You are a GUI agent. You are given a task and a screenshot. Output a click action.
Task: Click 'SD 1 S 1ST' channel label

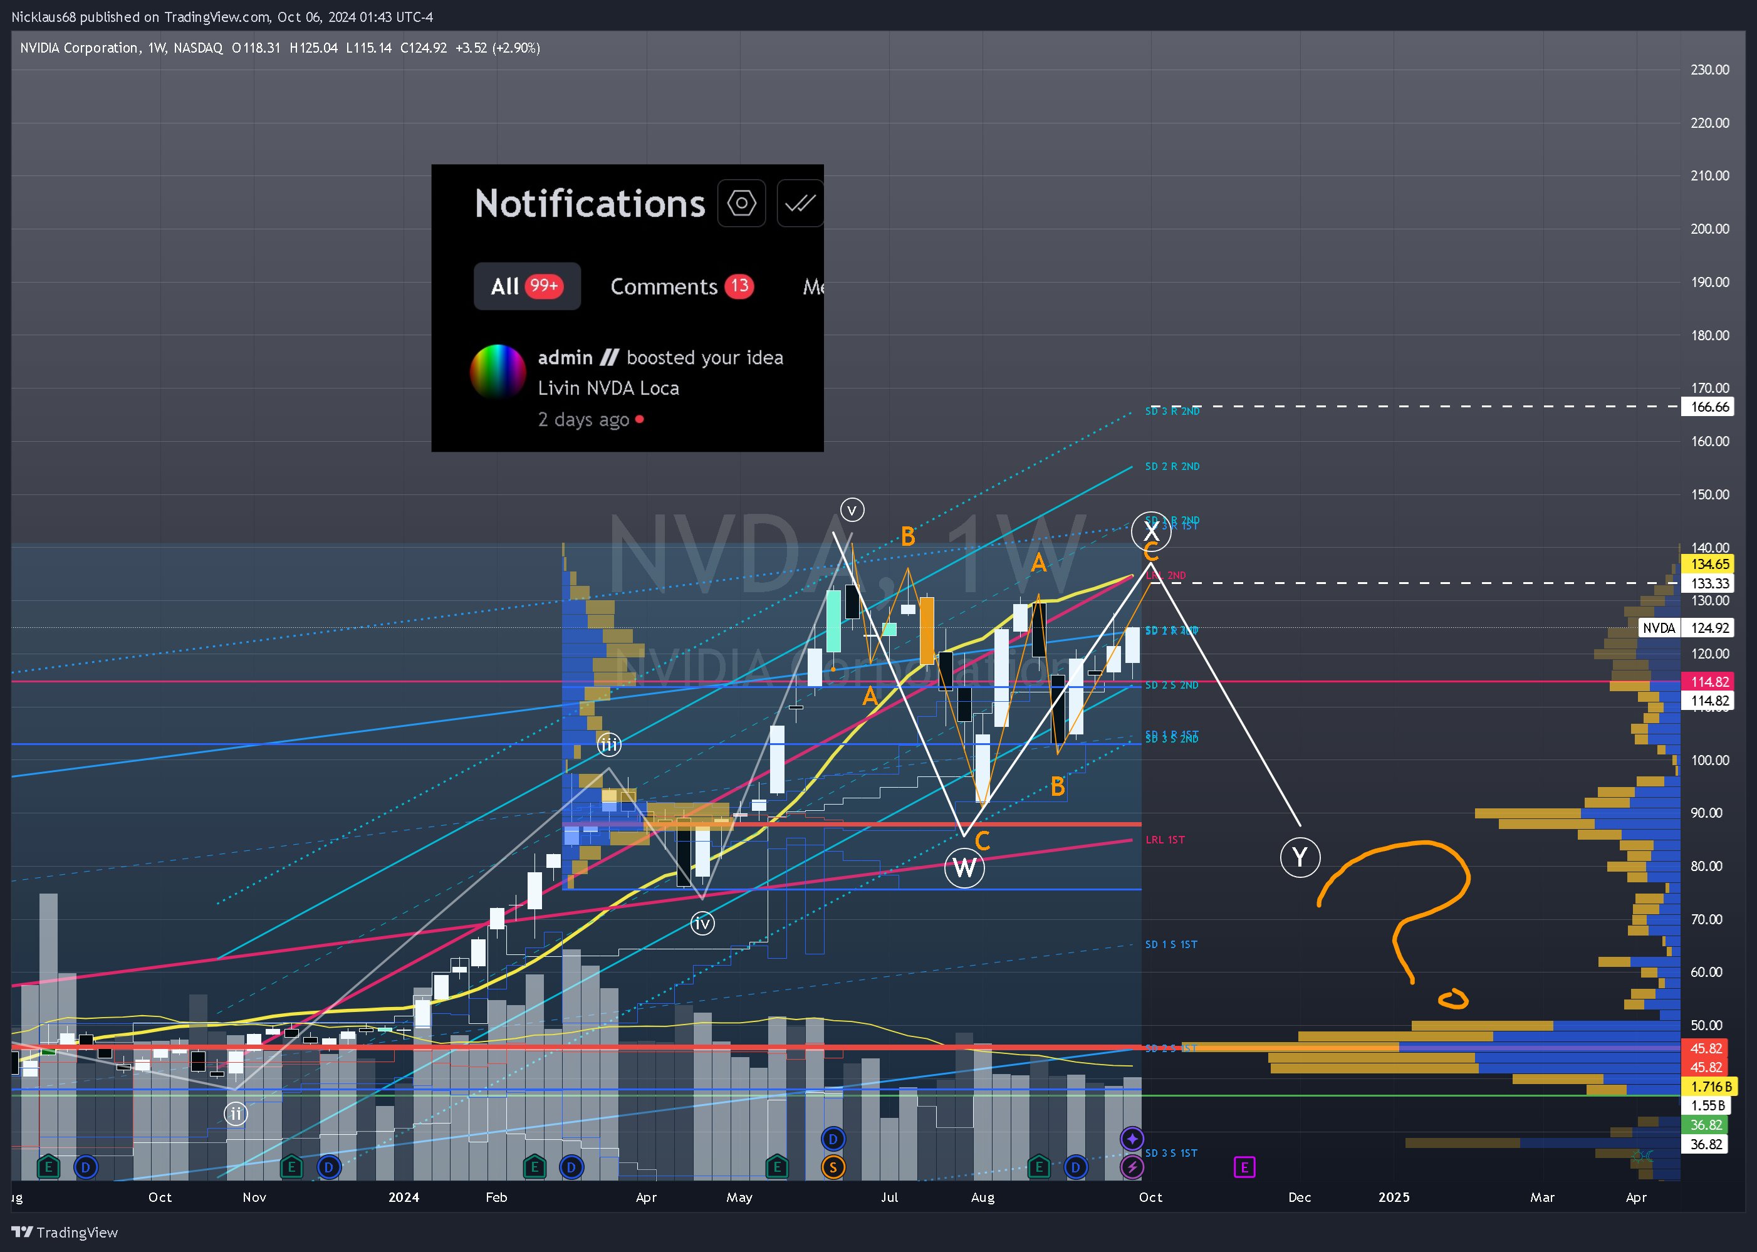1171,944
